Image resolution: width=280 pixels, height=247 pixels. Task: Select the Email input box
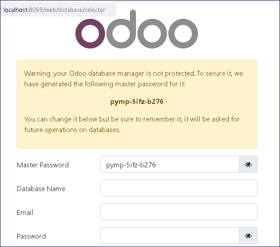pyautogui.click(x=179, y=212)
